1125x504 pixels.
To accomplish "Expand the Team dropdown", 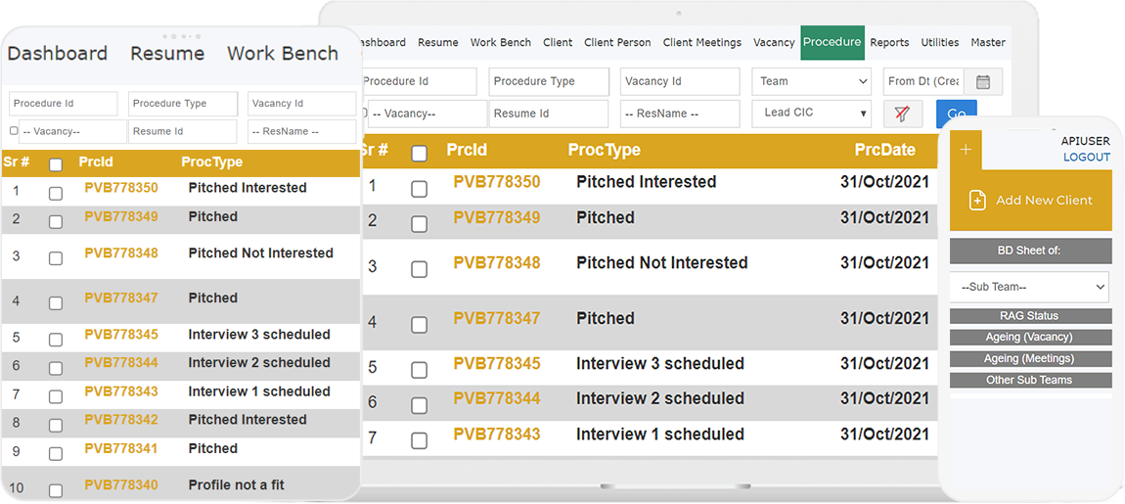I will tap(811, 82).
